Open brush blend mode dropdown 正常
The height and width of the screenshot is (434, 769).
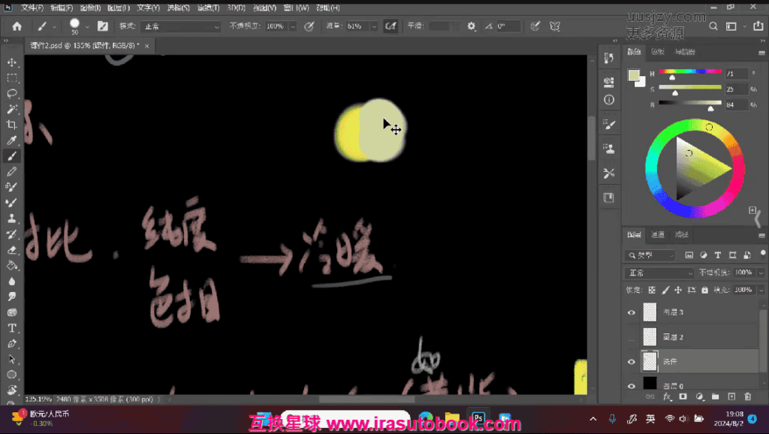click(x=180, y=26)
